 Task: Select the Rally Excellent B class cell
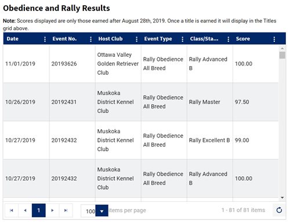pos(209,140)
